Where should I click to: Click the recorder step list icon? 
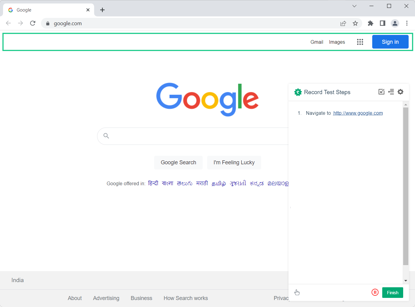(x=391, y=92)
